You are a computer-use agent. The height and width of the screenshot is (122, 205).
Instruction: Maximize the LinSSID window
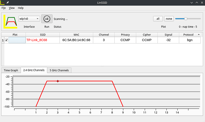coord(197,3)
